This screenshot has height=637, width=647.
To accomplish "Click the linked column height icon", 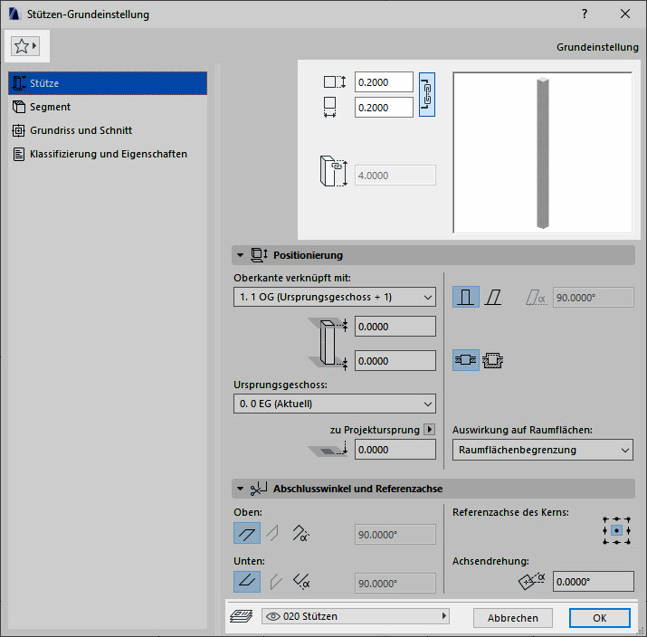I will tap(333, 171).
